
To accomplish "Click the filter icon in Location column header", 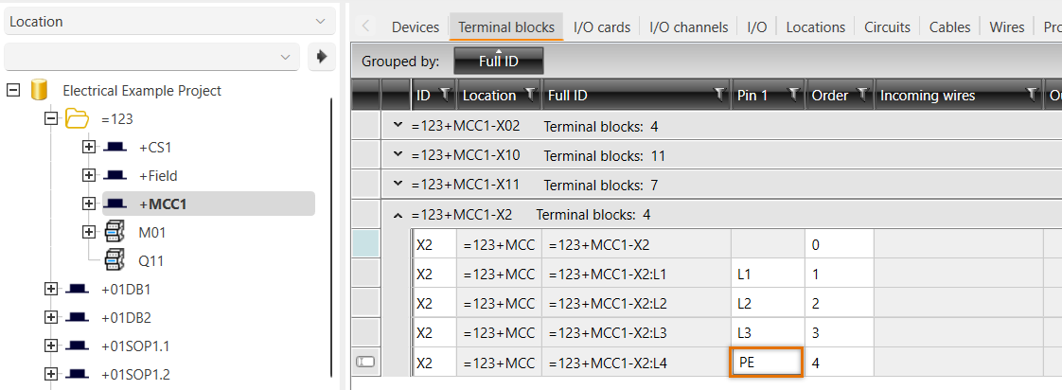I will 530,95.
